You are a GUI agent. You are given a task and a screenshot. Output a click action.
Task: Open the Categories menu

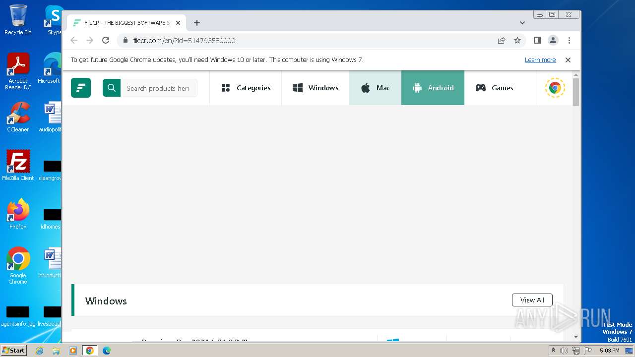coord(246,88)
